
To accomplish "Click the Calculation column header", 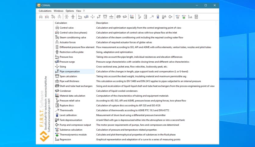I will click(x=61, y=23).
